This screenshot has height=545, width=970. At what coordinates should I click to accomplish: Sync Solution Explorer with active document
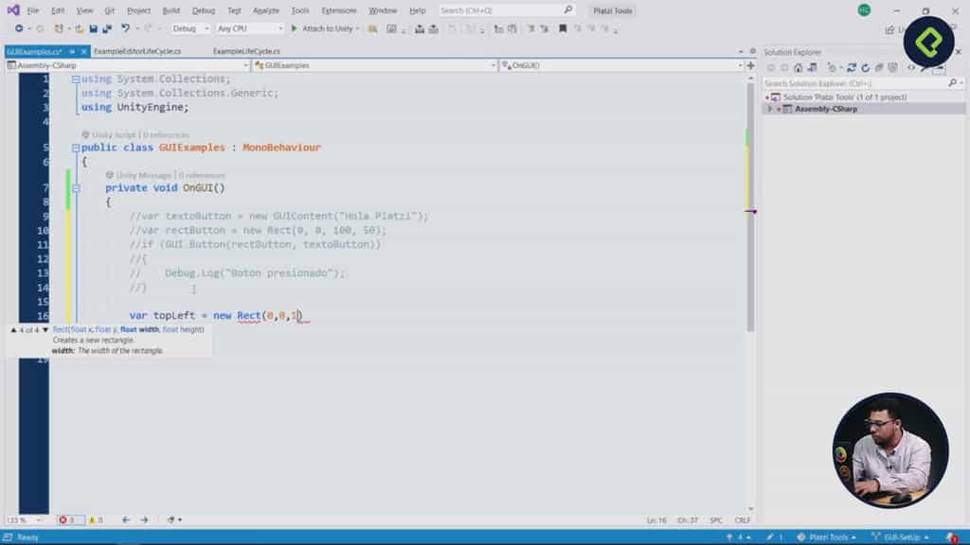tap(851, 65)
